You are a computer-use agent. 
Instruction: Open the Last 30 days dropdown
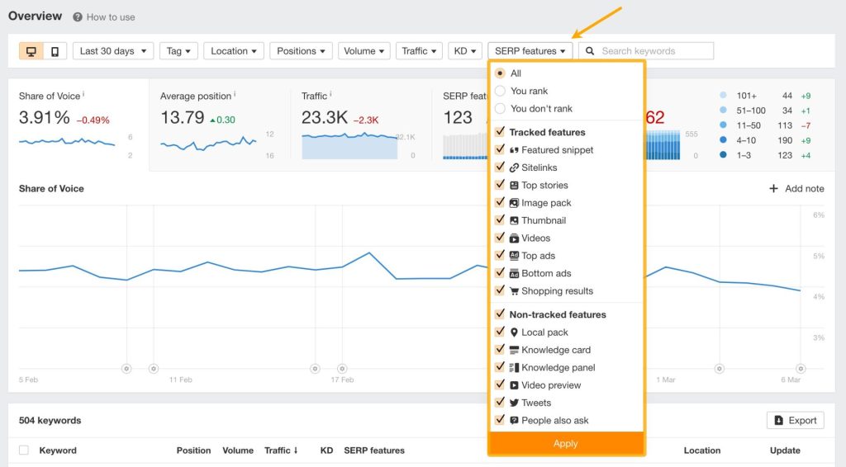pyautogui.click(x=113, y=51)
